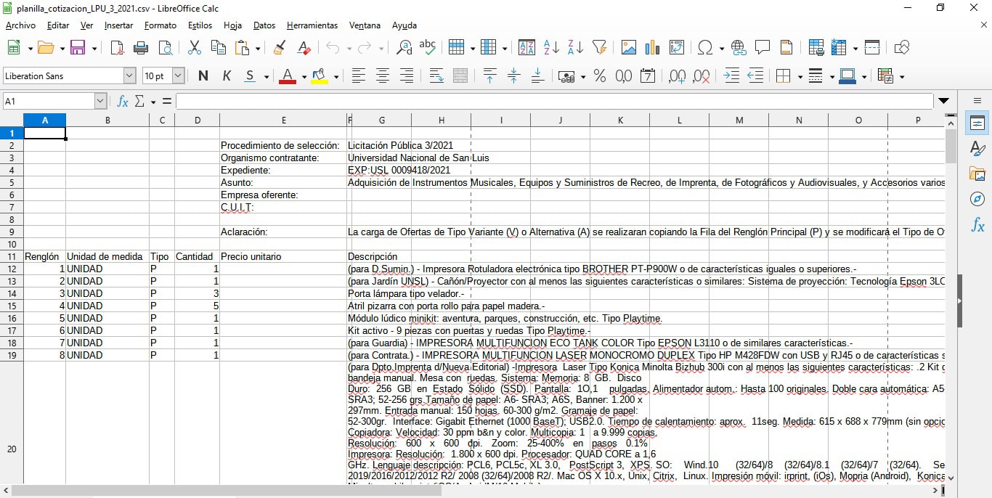The image size is (992, 498).
Task: Open the Herramientas menu
Action: [312, 25]
